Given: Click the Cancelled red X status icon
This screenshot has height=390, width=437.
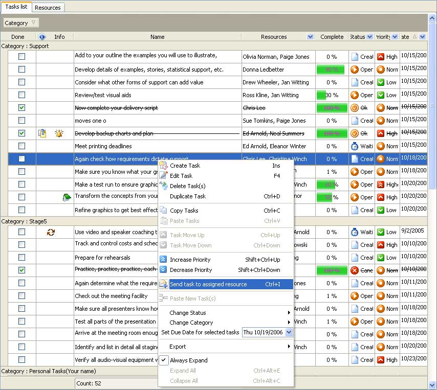Looking at the screenshot, I should (354, 270).
